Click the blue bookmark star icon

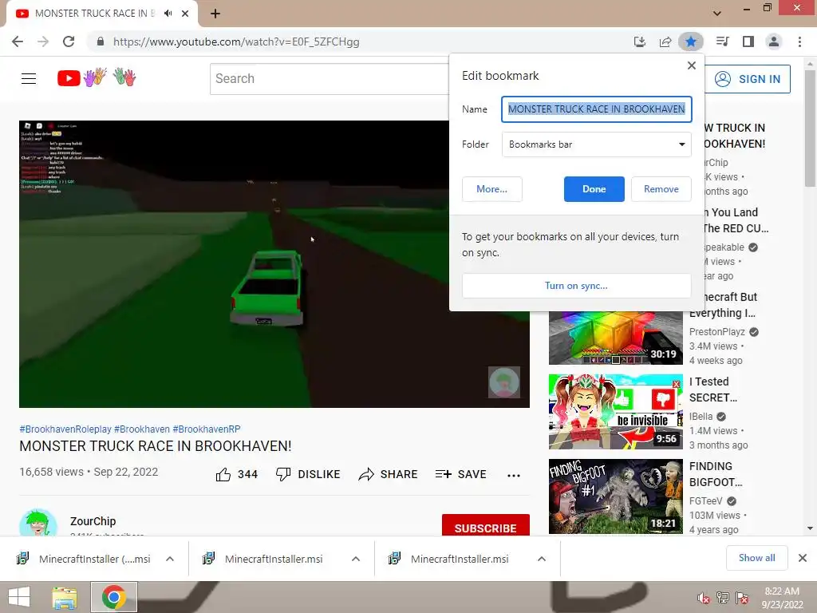(691, 42)
